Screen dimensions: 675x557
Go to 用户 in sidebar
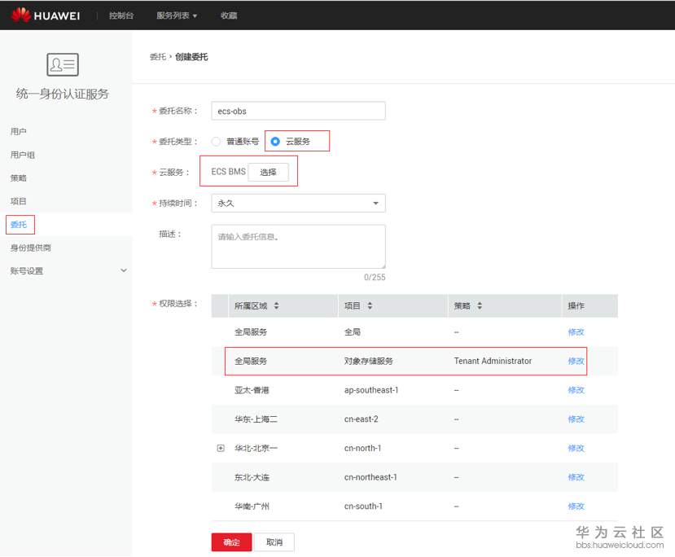[x=19, y=131]
